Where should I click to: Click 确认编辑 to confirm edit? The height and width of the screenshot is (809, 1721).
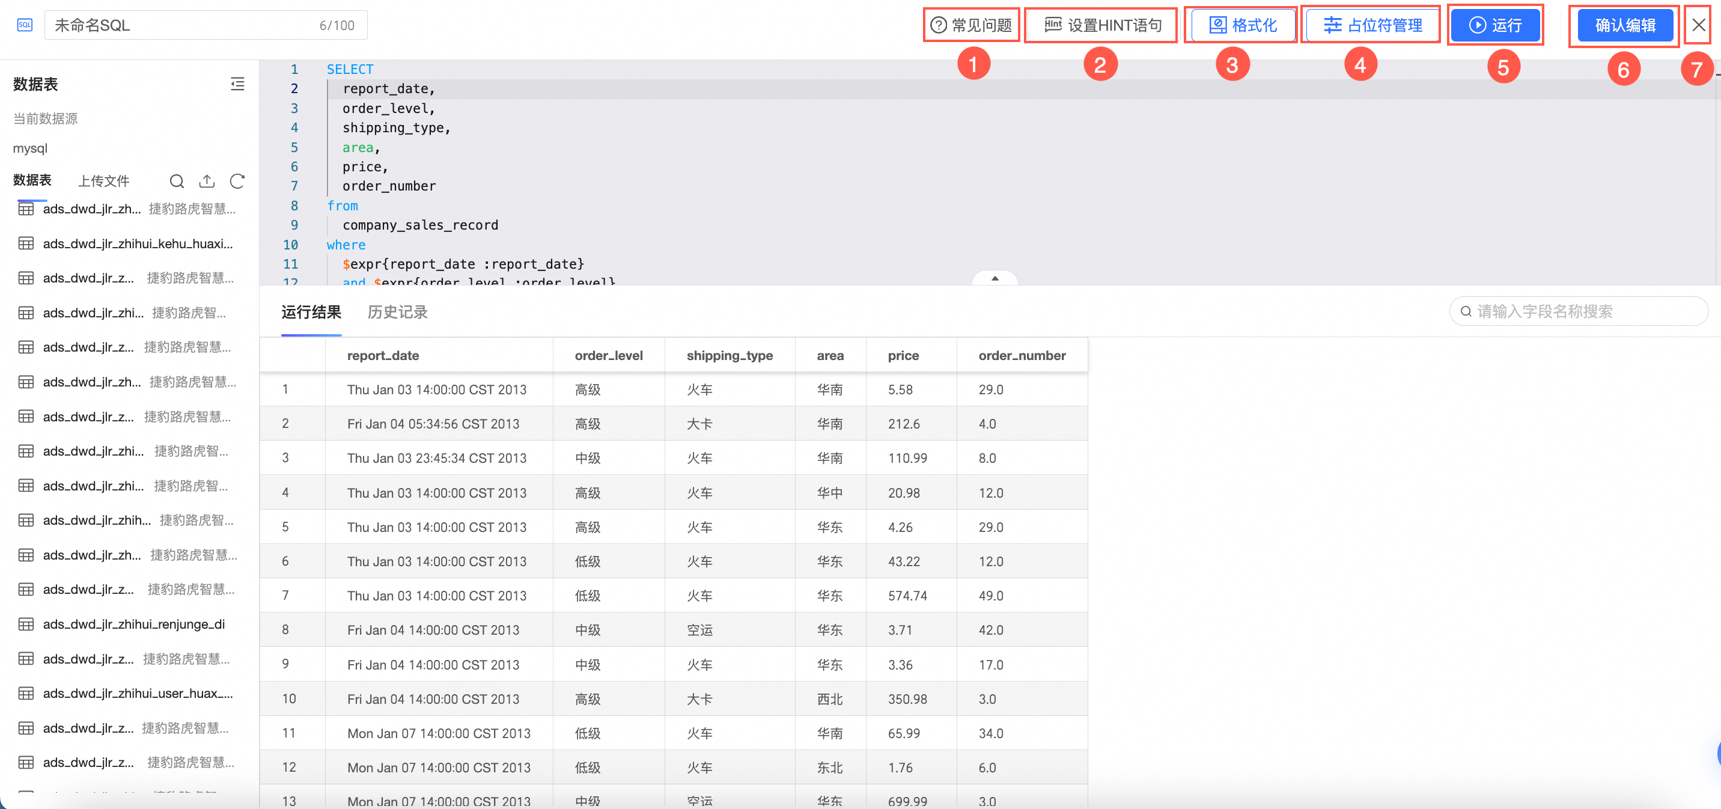(1624, 25)
